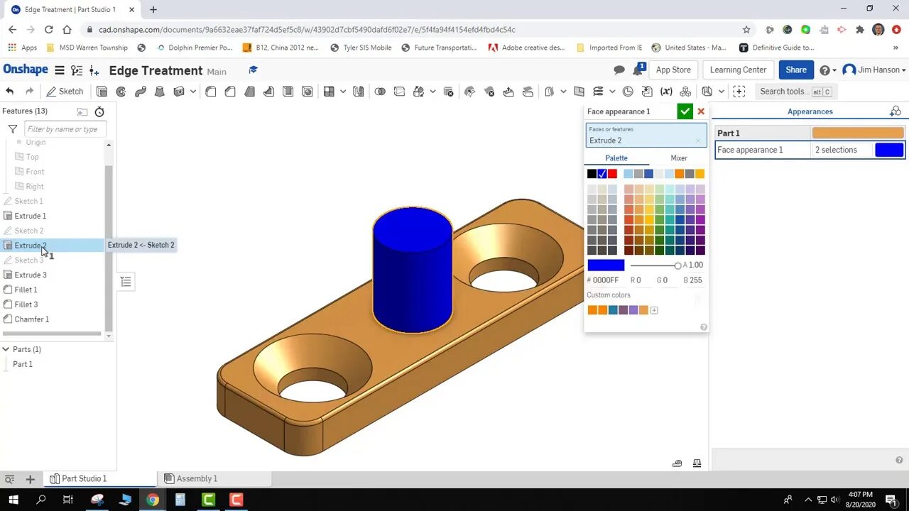Select Fillet 1 in the feature list
This screenshot has height=511, width=909.
click(x=26, y=290)
